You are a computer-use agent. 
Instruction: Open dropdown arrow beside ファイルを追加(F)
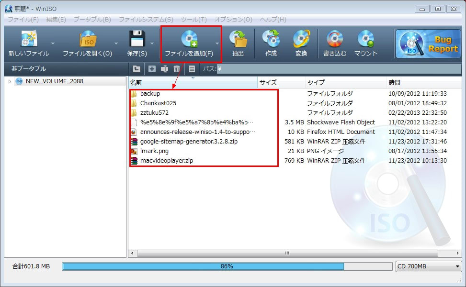(x=217, y=44)
